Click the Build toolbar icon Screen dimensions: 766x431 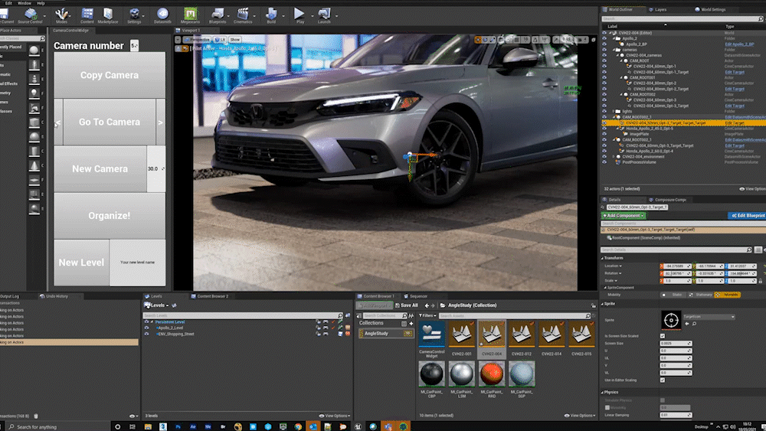[x=271, y=15]
